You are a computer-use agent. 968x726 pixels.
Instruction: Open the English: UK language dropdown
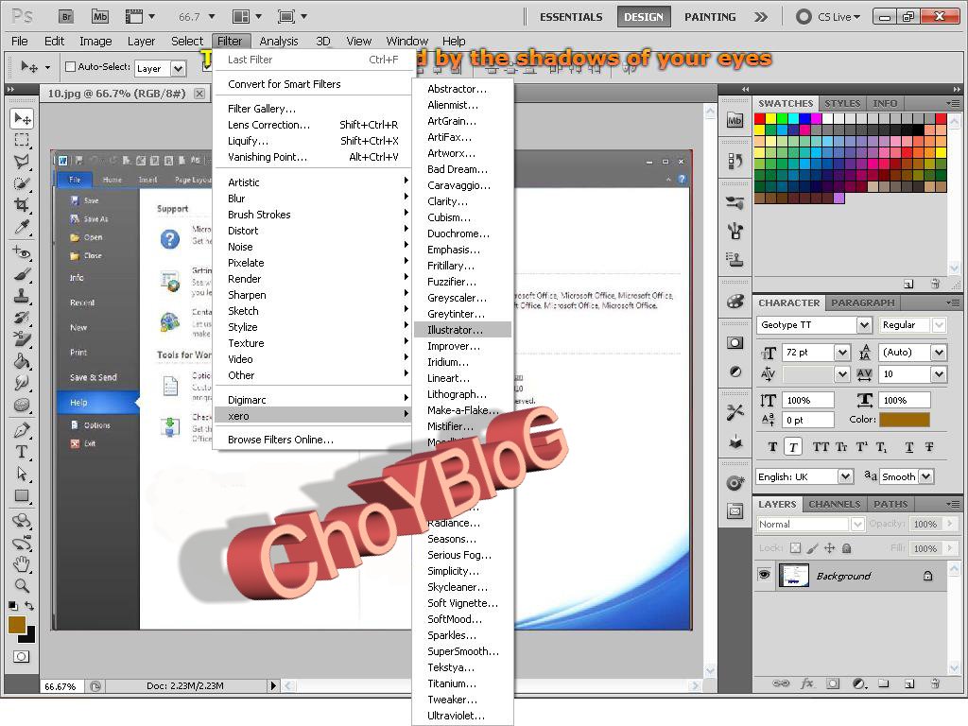click(846, 476)
